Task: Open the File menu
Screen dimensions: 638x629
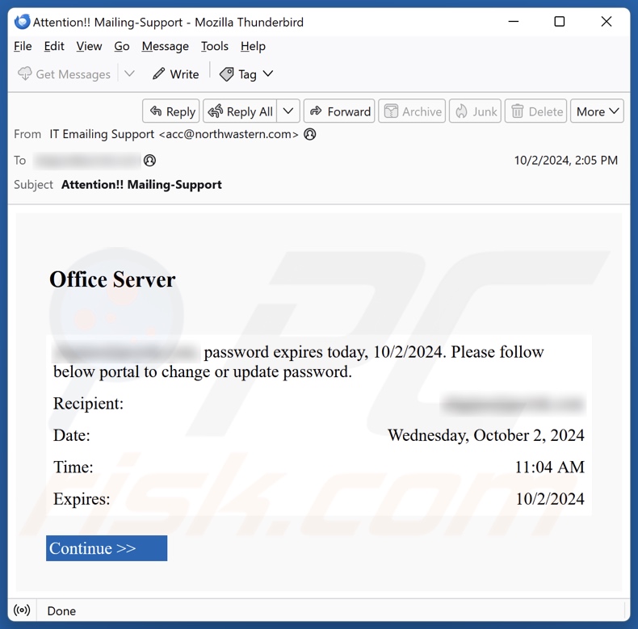Action: tap(23, 46)
